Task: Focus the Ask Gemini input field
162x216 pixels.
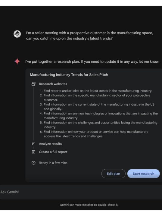Action: coord(81,192)
